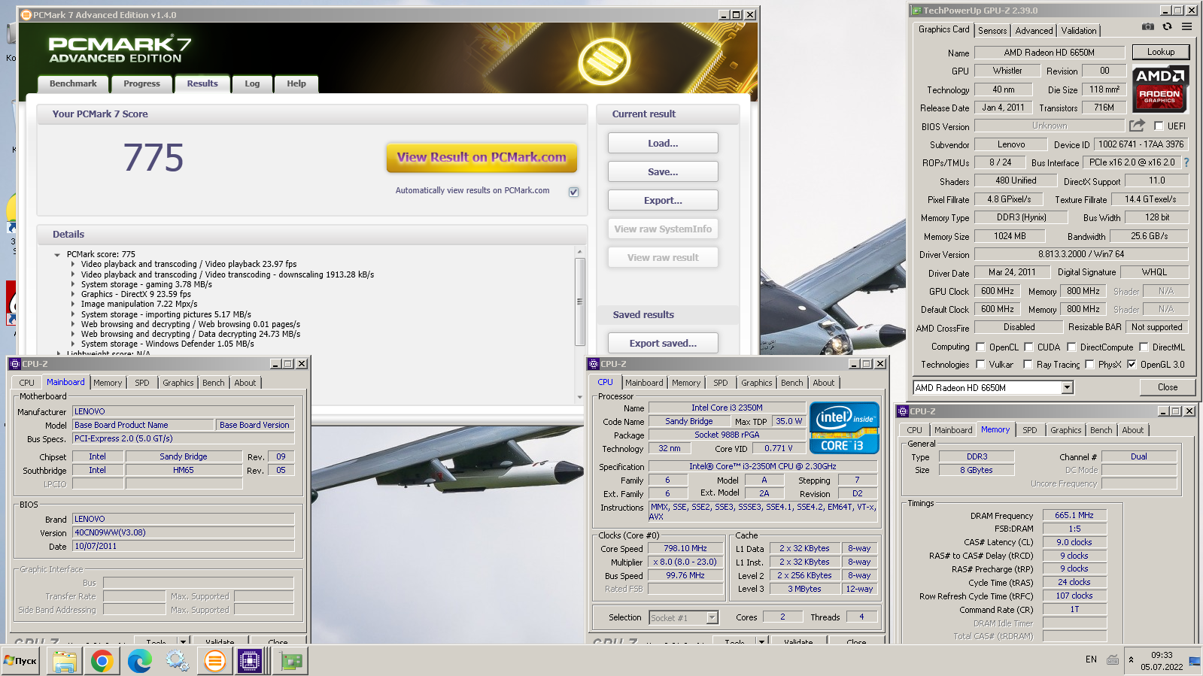
Task: Open the Start (Пуск) button on the taskbar
Action: pos(20,661)
